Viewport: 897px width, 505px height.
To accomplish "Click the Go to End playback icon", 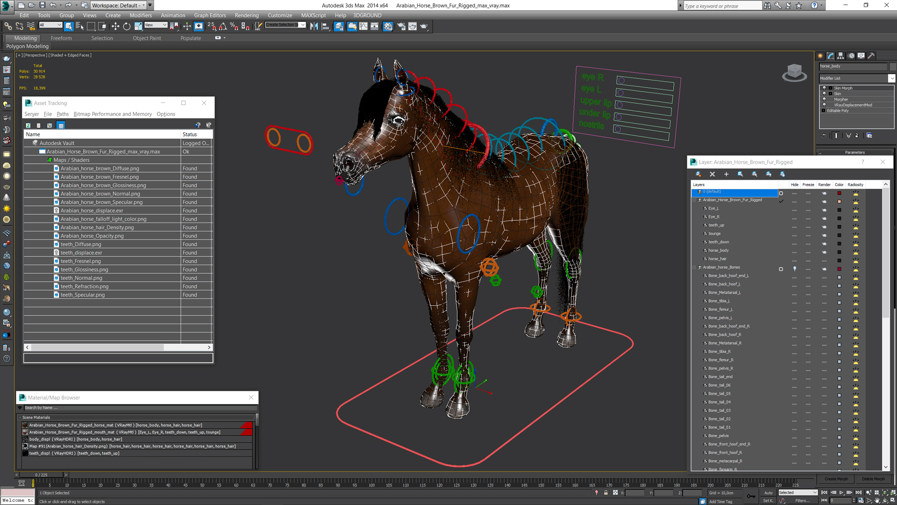I will [858, 492].
